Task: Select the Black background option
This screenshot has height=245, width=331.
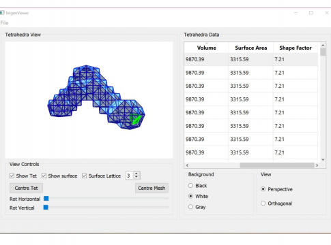Action: [190, 186]
